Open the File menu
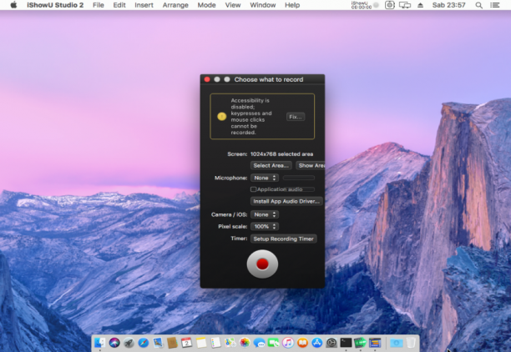This screenshot has width=511, height=352. pos(98,5)
